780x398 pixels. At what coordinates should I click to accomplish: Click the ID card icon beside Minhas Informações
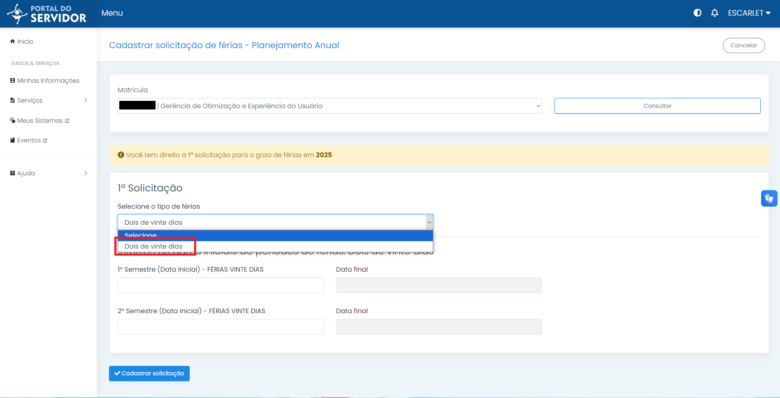12,81
